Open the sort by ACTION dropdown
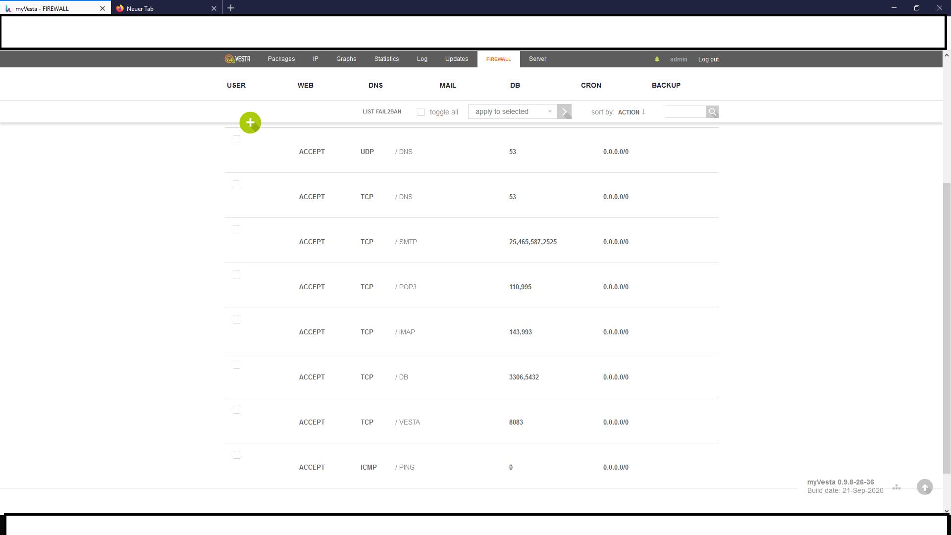Image resolution: width=951 pixels, height=535 pixels. 632,112
